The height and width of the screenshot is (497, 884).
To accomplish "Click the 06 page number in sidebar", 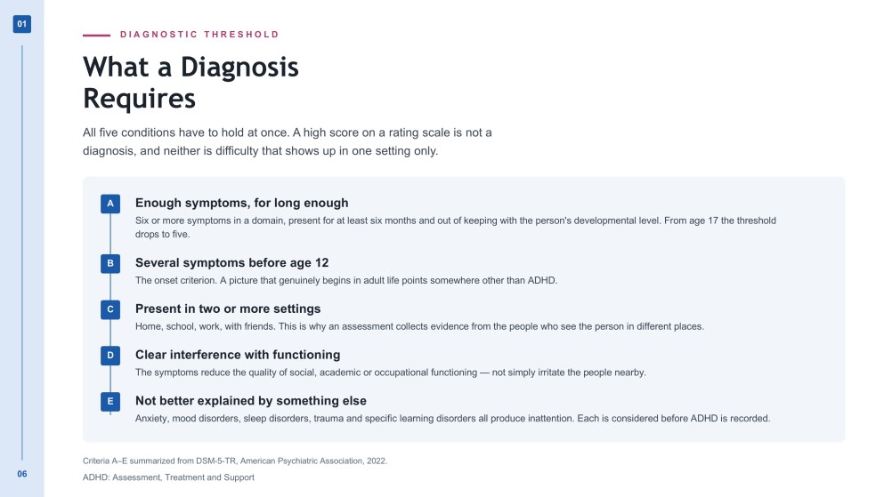I will tap(22, 474).
